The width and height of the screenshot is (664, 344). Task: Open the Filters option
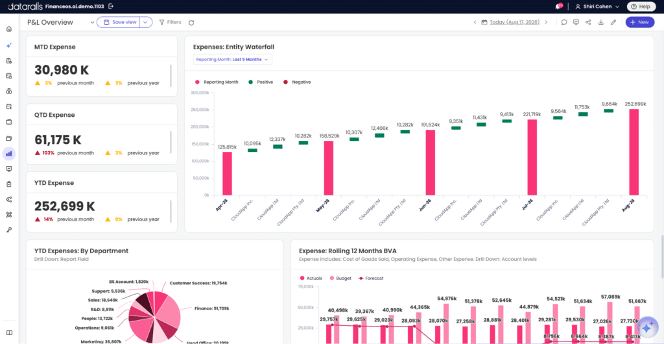(x=171, y=23)
